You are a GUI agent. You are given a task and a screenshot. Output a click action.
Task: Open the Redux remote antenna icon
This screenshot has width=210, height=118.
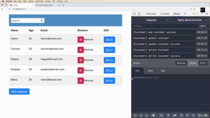[199, 115]
